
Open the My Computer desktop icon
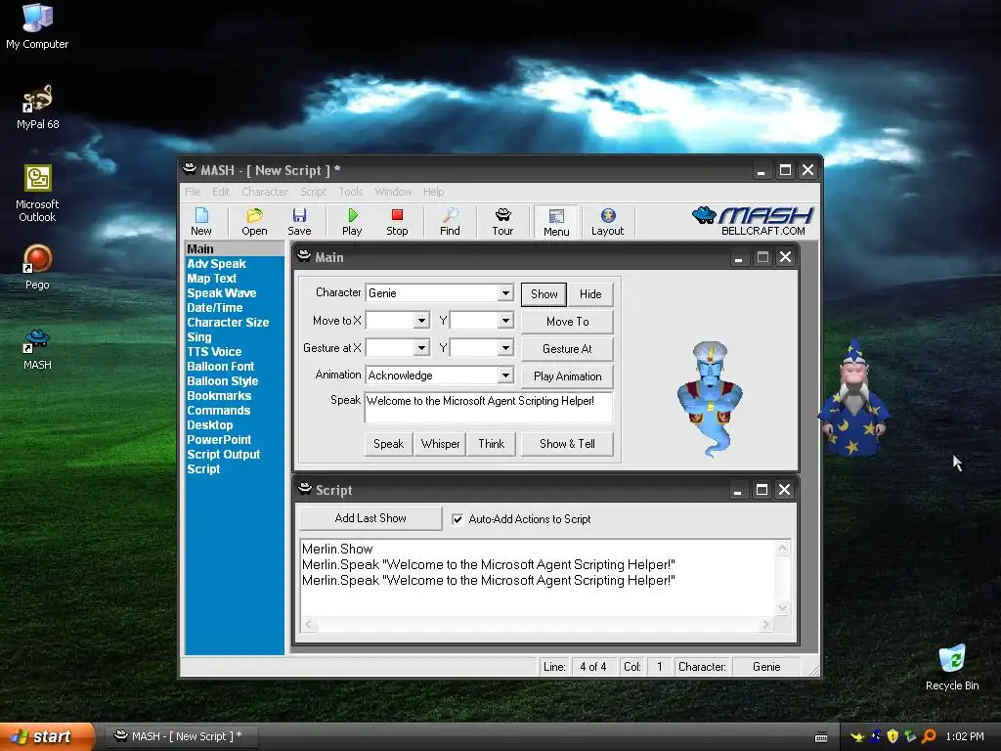coord(37,26)
